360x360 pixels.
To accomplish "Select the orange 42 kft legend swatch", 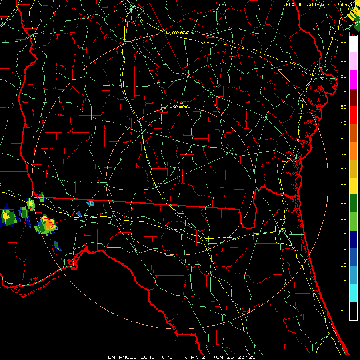I will coord(353,151).
